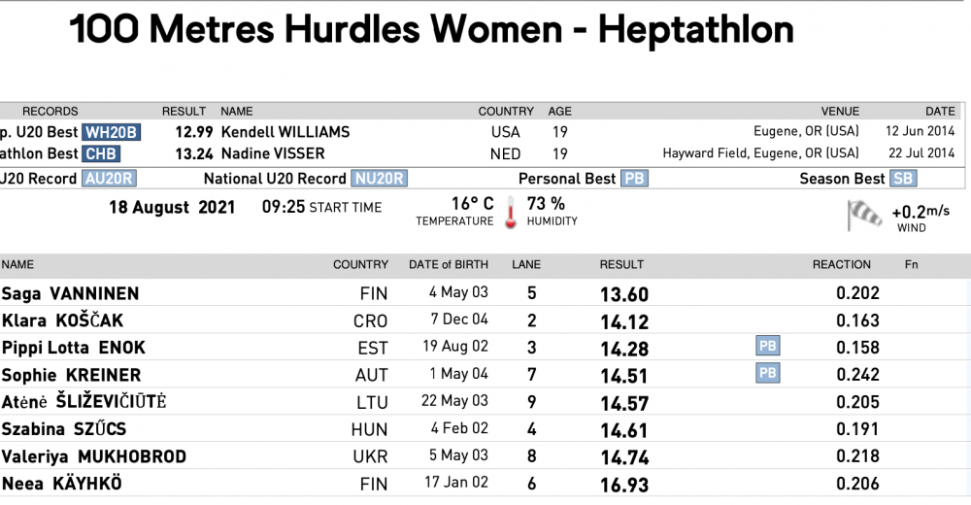Open Klara KOŠČAK's entry
The image size is (971, 505).
pos(62,320)
